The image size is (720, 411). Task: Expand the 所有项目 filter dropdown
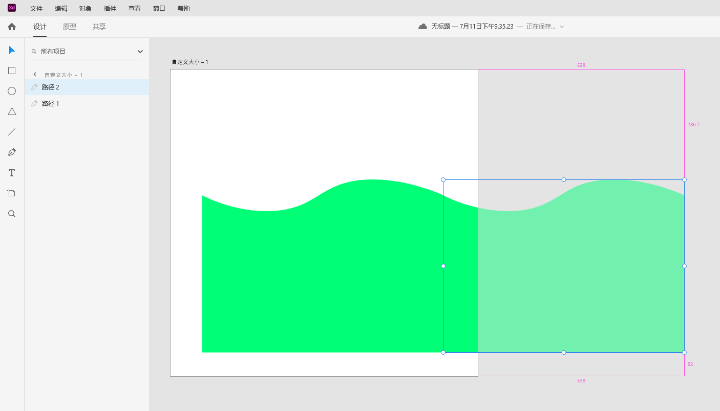pyautogui.click(x=140, y=51)
